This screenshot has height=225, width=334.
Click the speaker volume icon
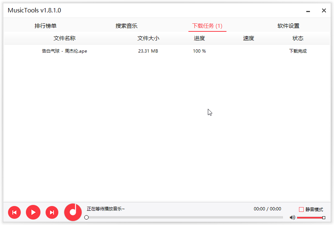pyautogui.click(x=292, y=217)
